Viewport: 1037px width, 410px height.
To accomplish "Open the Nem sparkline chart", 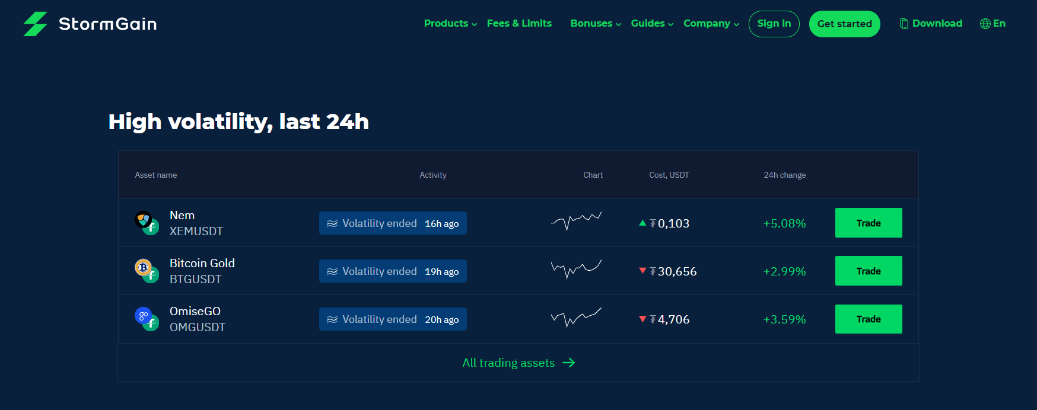I will [x=576, y=221].
